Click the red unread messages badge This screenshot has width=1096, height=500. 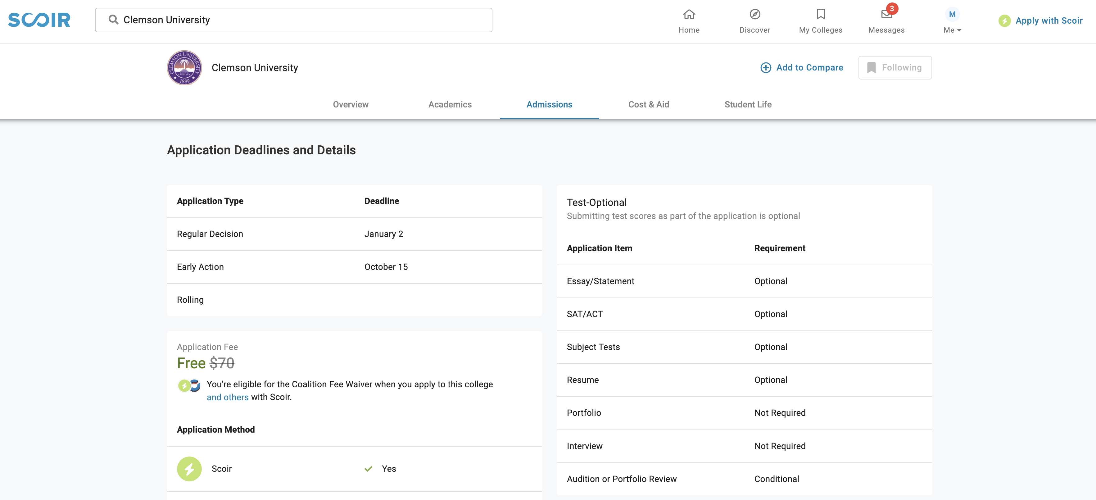pyautogui.click(x=892, y=8)
